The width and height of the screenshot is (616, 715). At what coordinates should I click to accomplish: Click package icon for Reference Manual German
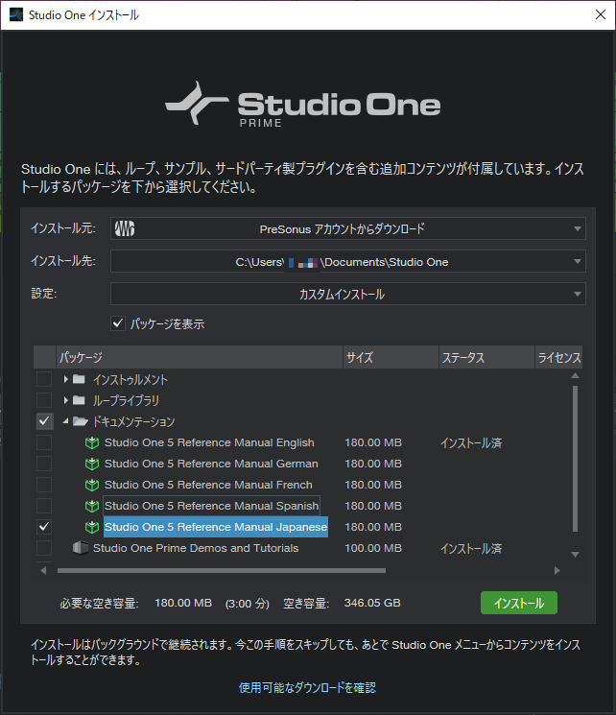coord(92,464)
